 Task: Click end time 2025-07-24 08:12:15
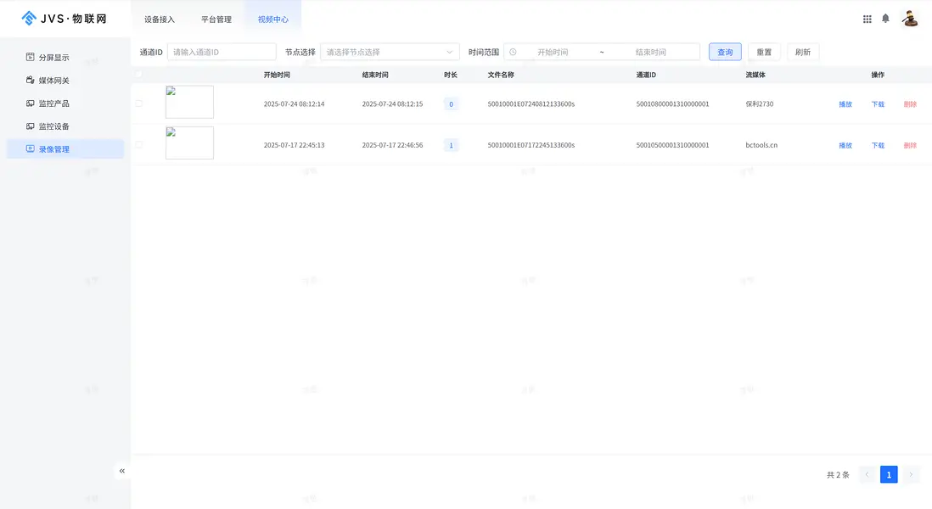pos(392,104)
